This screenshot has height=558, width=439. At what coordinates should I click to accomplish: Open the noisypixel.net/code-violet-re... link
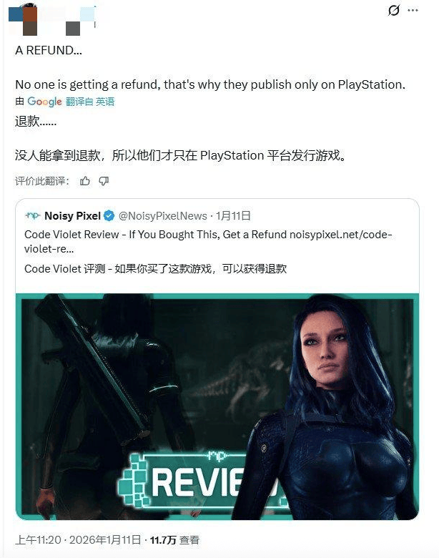[x=208, y=242]
